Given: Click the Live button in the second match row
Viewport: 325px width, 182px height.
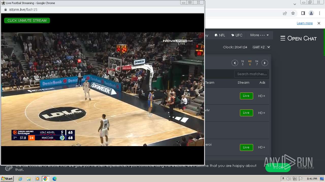Looking at the screenshot, I should click(246, 113).
